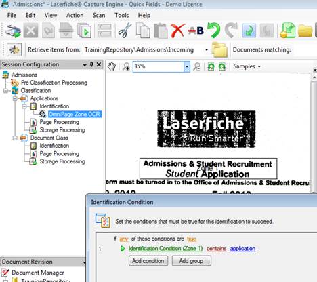Click the run documents play icon
The image size is (317, 282).
(x=84, y=31)
